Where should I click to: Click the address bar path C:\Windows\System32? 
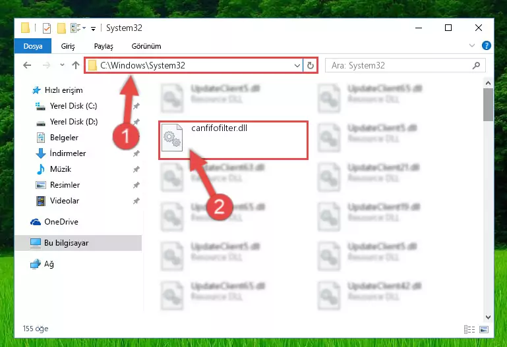[142, 65]
